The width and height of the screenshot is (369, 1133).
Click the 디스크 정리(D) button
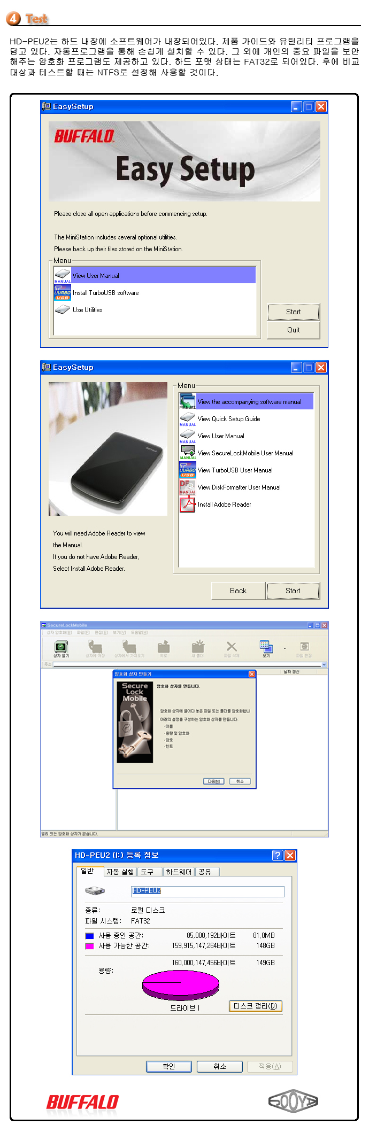pos(255,1006)
